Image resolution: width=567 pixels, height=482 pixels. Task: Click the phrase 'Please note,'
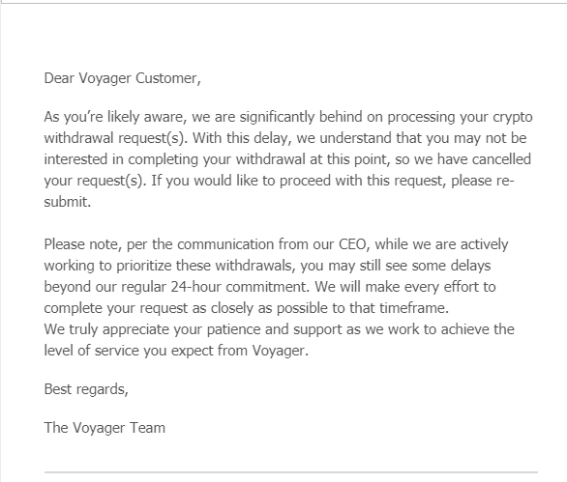tap(83, 244)
